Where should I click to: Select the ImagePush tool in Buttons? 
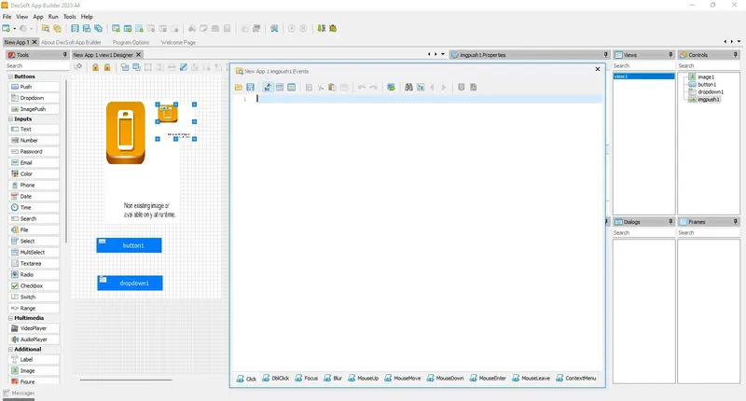(34, 109)
